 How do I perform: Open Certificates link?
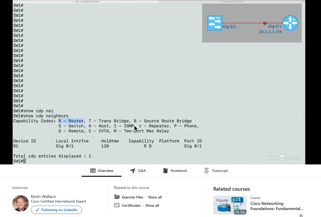click(x=131, y=205)
